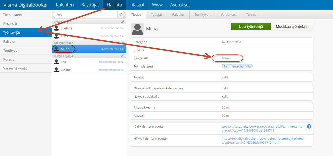Select Online in the worker list
The height and width of the screenshot is (156, 333).
click(89, 70)
